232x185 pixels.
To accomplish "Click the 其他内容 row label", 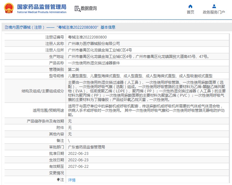I will (x=56, y=134).
